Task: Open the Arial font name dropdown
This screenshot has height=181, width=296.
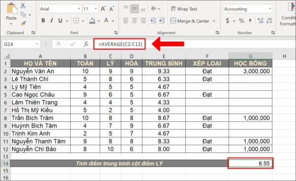Action: (x=79, y=9)
